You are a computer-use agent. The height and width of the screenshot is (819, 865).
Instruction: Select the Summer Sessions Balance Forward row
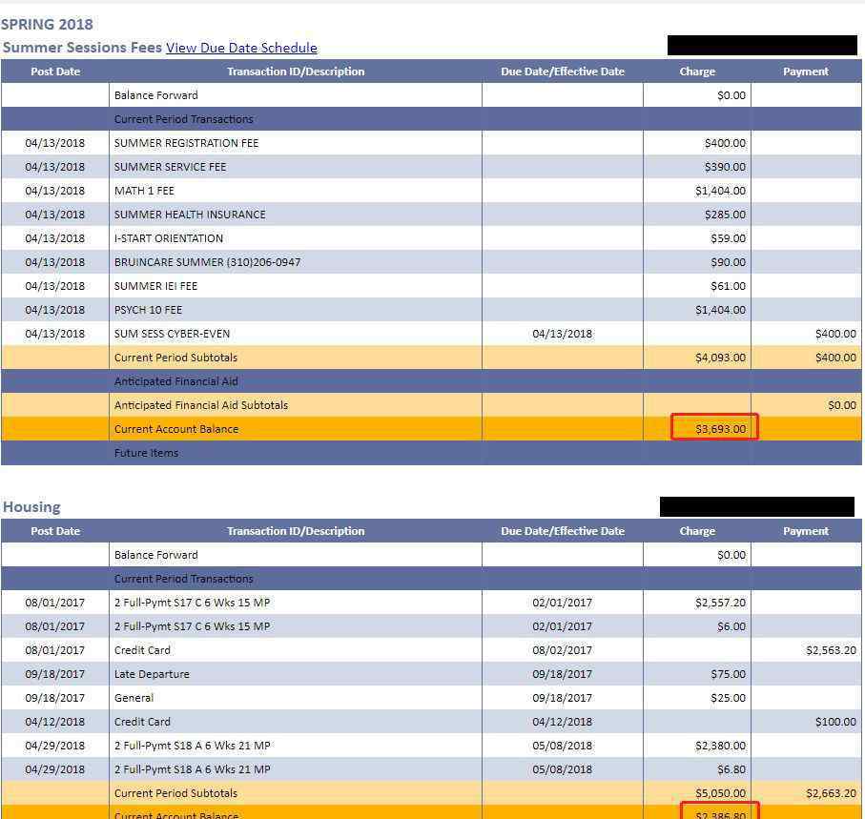431,95
